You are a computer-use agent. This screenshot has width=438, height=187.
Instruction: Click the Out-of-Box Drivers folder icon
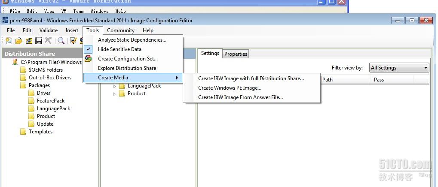pyautogui.click(x=23, y=78)
